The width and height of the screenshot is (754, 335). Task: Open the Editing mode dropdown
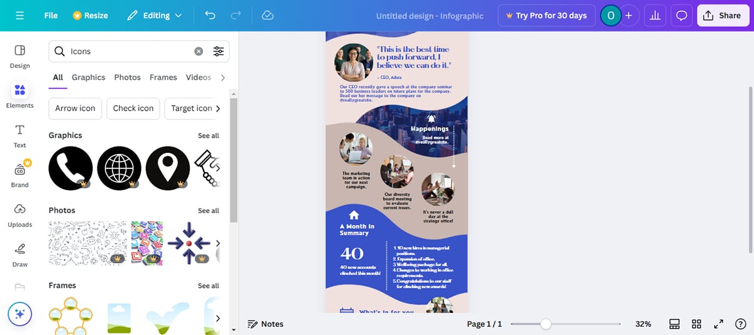click(x=155, y=16)
